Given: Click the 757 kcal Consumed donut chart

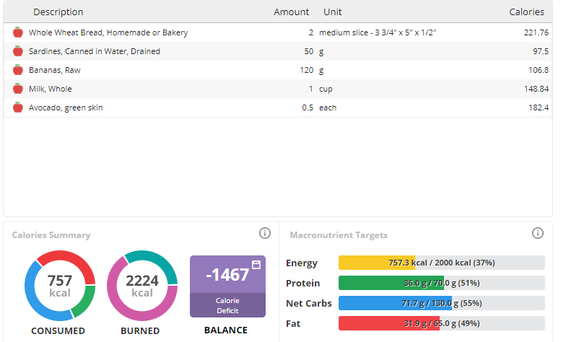Looking at the screenshot, I should click(60, 286).
